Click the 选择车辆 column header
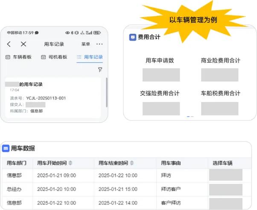Image resolution: width=257 pixels, height=210 pixels. click(x=222, y=163)
